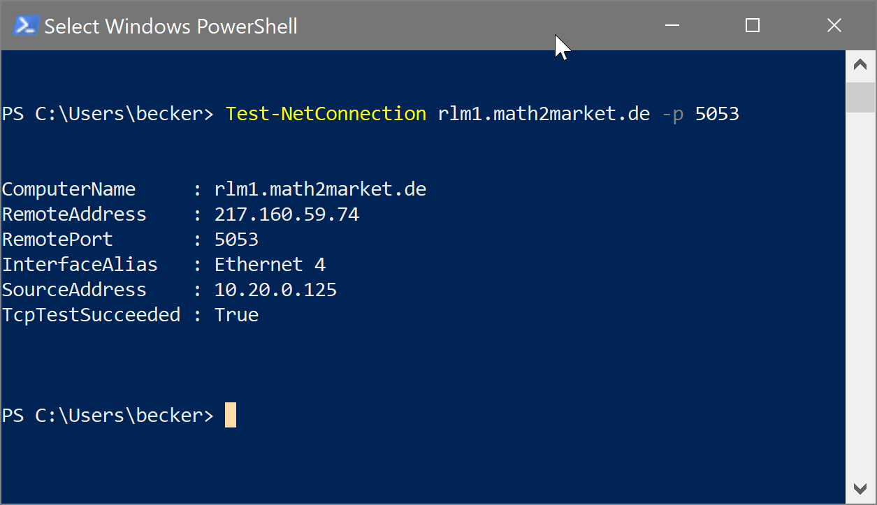Maximize the PowerShell window
This screenshot has width=877, height=505.
(x=753, y=26)
